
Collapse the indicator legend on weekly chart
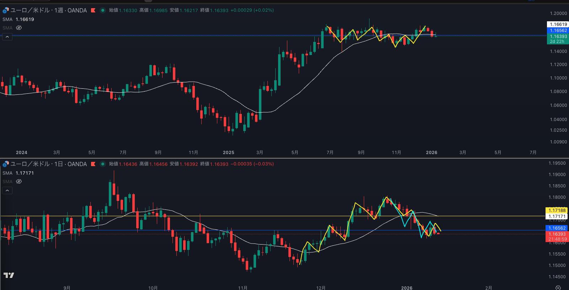[x=7, y=37]
